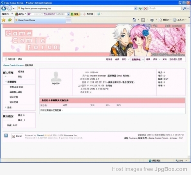Open the 100% zoom level dropdown
191x175 pixels.
point(186,161)
